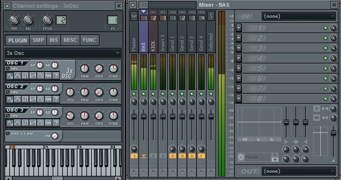Open the effect slot 8 dropdown arrow
This screenshot has height=180, width=341.
(x=238, y=99)
